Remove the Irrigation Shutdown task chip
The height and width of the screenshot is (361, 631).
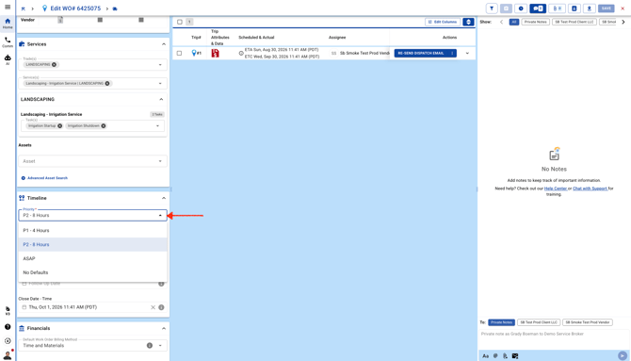point(104,125)
